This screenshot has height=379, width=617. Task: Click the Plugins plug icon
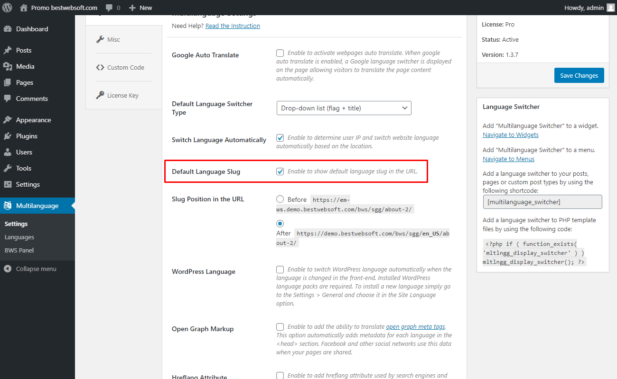(8, 136)
